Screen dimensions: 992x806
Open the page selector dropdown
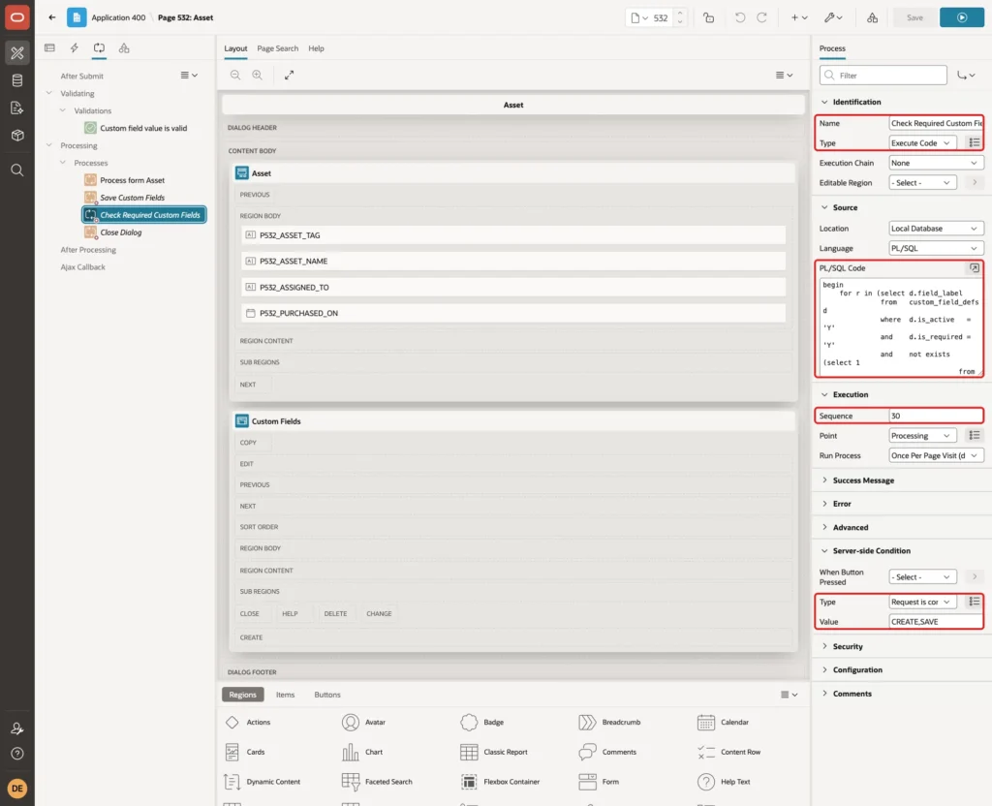tap(639, 17)
